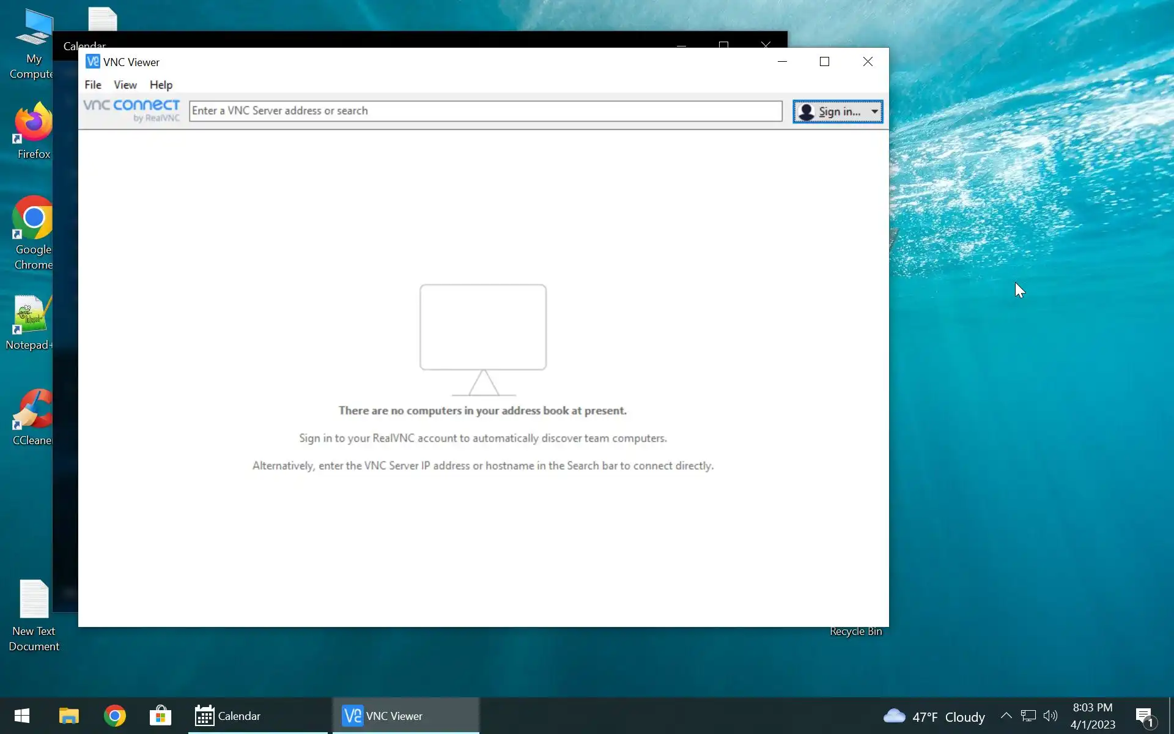Click the VNC Viewer title bar icon
The width and height of the screenshot is (1174, 734).
92,62
